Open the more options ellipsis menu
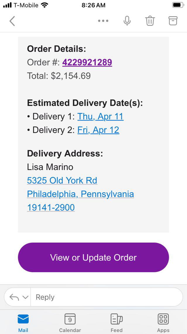Viewport: 187px width, 334px height. (103, 21)
